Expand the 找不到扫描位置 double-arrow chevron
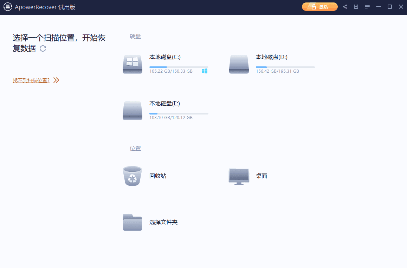This screenshot has width=407, height=268. (56, 80)
